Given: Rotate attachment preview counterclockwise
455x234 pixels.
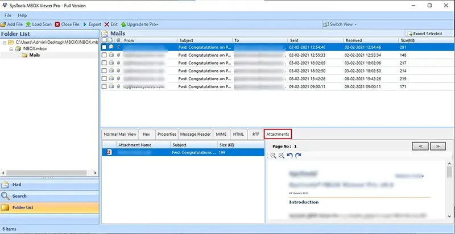Looking at the screenshot, I should [289, 156].
